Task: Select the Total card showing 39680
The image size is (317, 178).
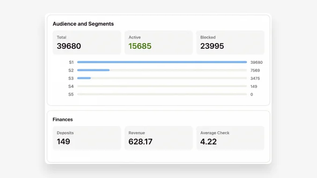Action: (87, 43)
